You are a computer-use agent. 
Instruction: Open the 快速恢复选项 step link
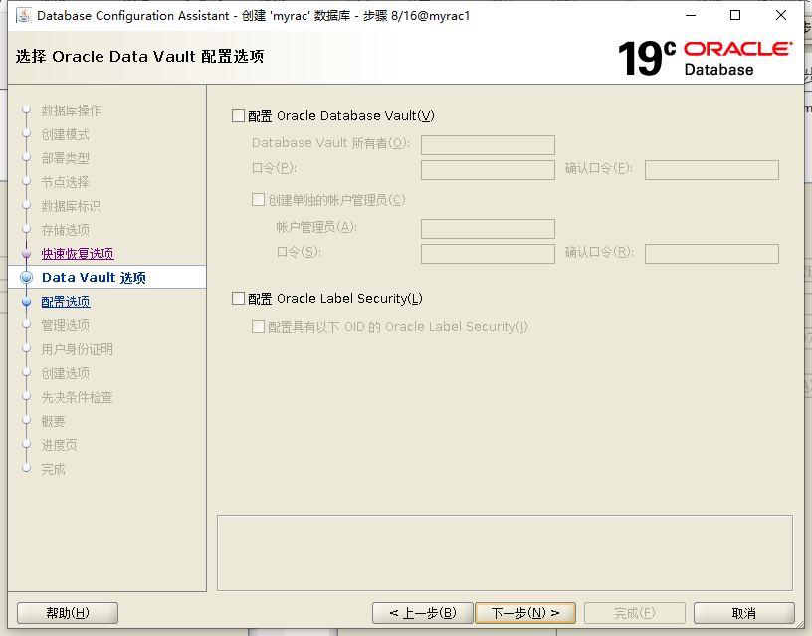[x=78, y=254]
